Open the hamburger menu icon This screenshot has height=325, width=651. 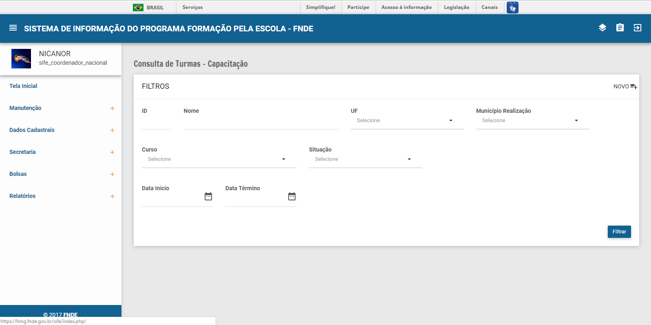point(13,28)
